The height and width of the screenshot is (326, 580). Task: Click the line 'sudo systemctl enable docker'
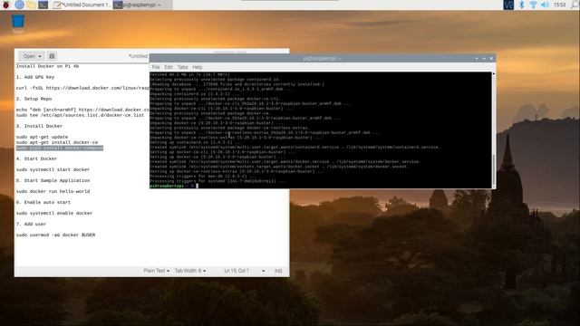54,214
